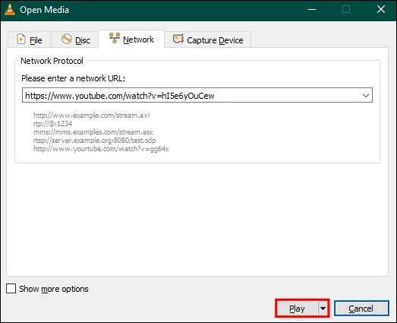This screenshot has width=397, height=323.
Task: Click the Show more options label text
Action: pyautogui.click(x=54, y=289)
